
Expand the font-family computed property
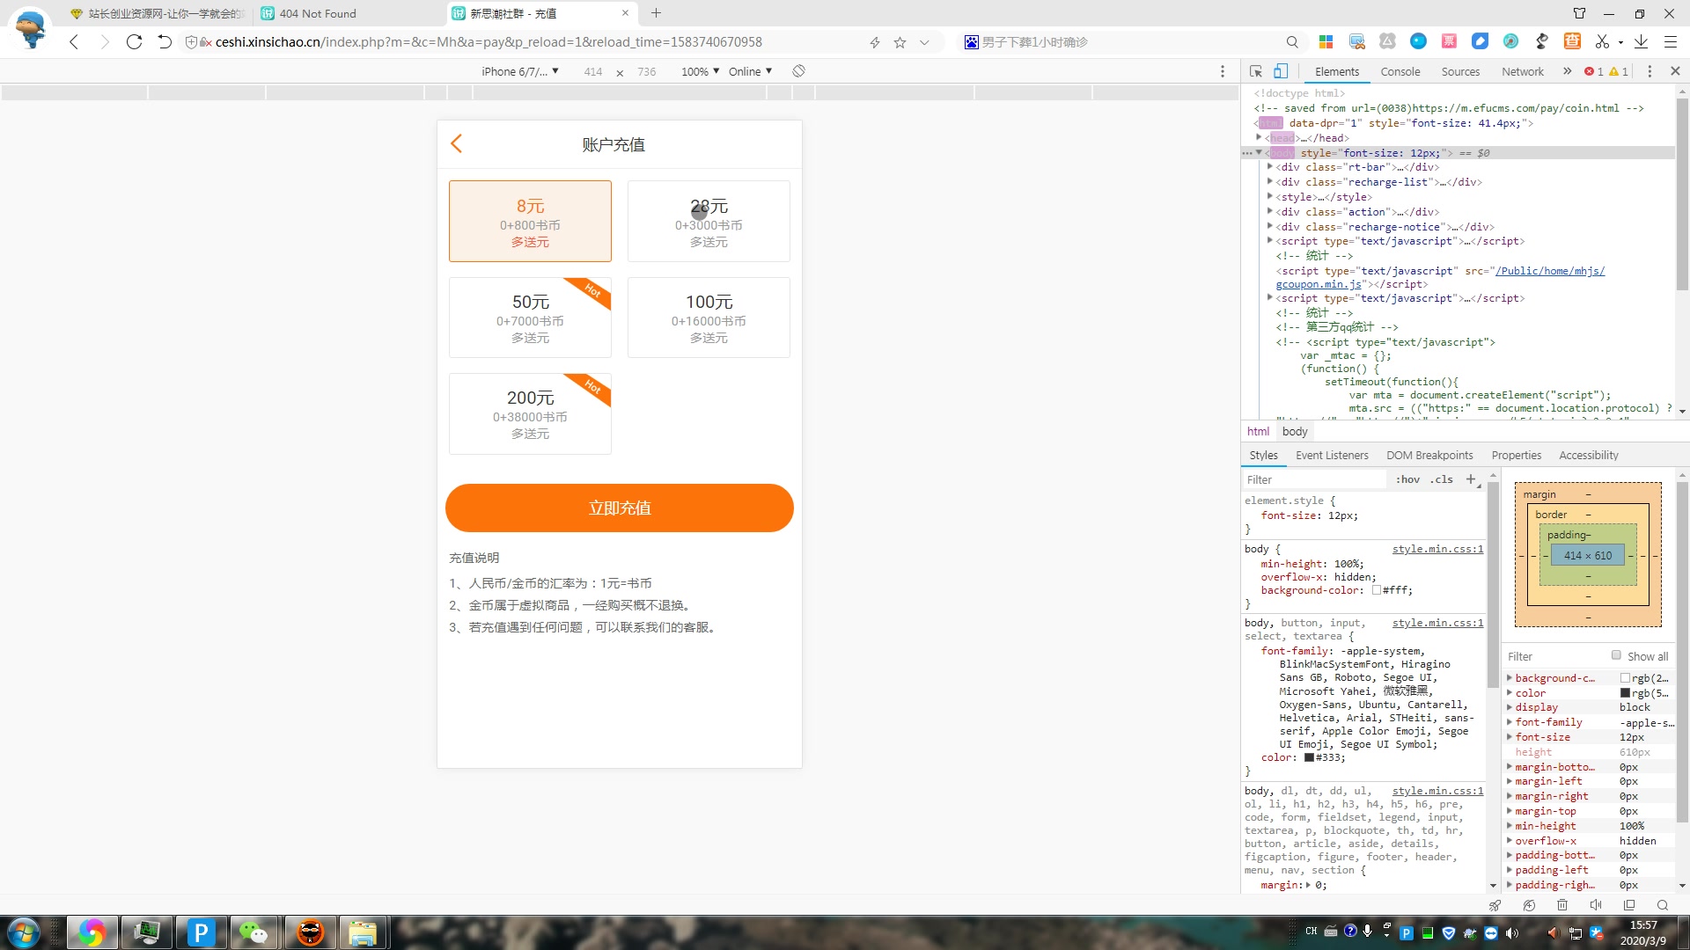(1510, 722)
